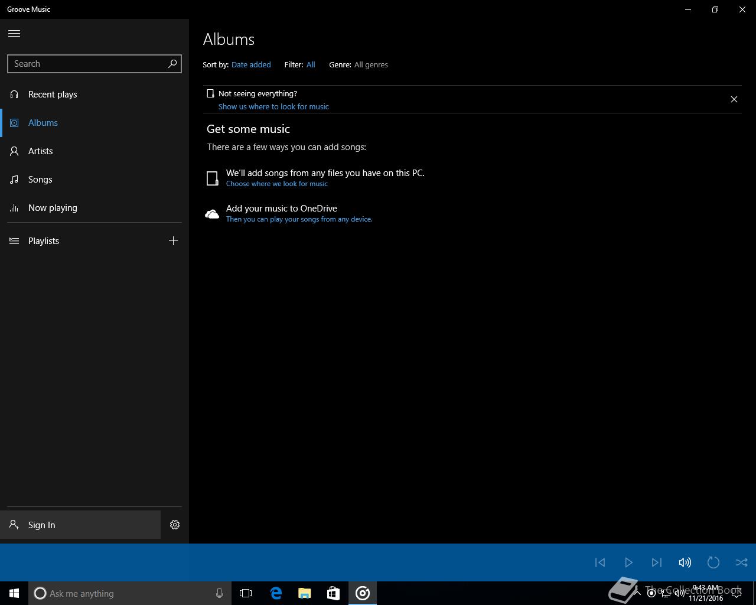
Task: Minimize the Groove Music window
Action: (x=688, y=9)
